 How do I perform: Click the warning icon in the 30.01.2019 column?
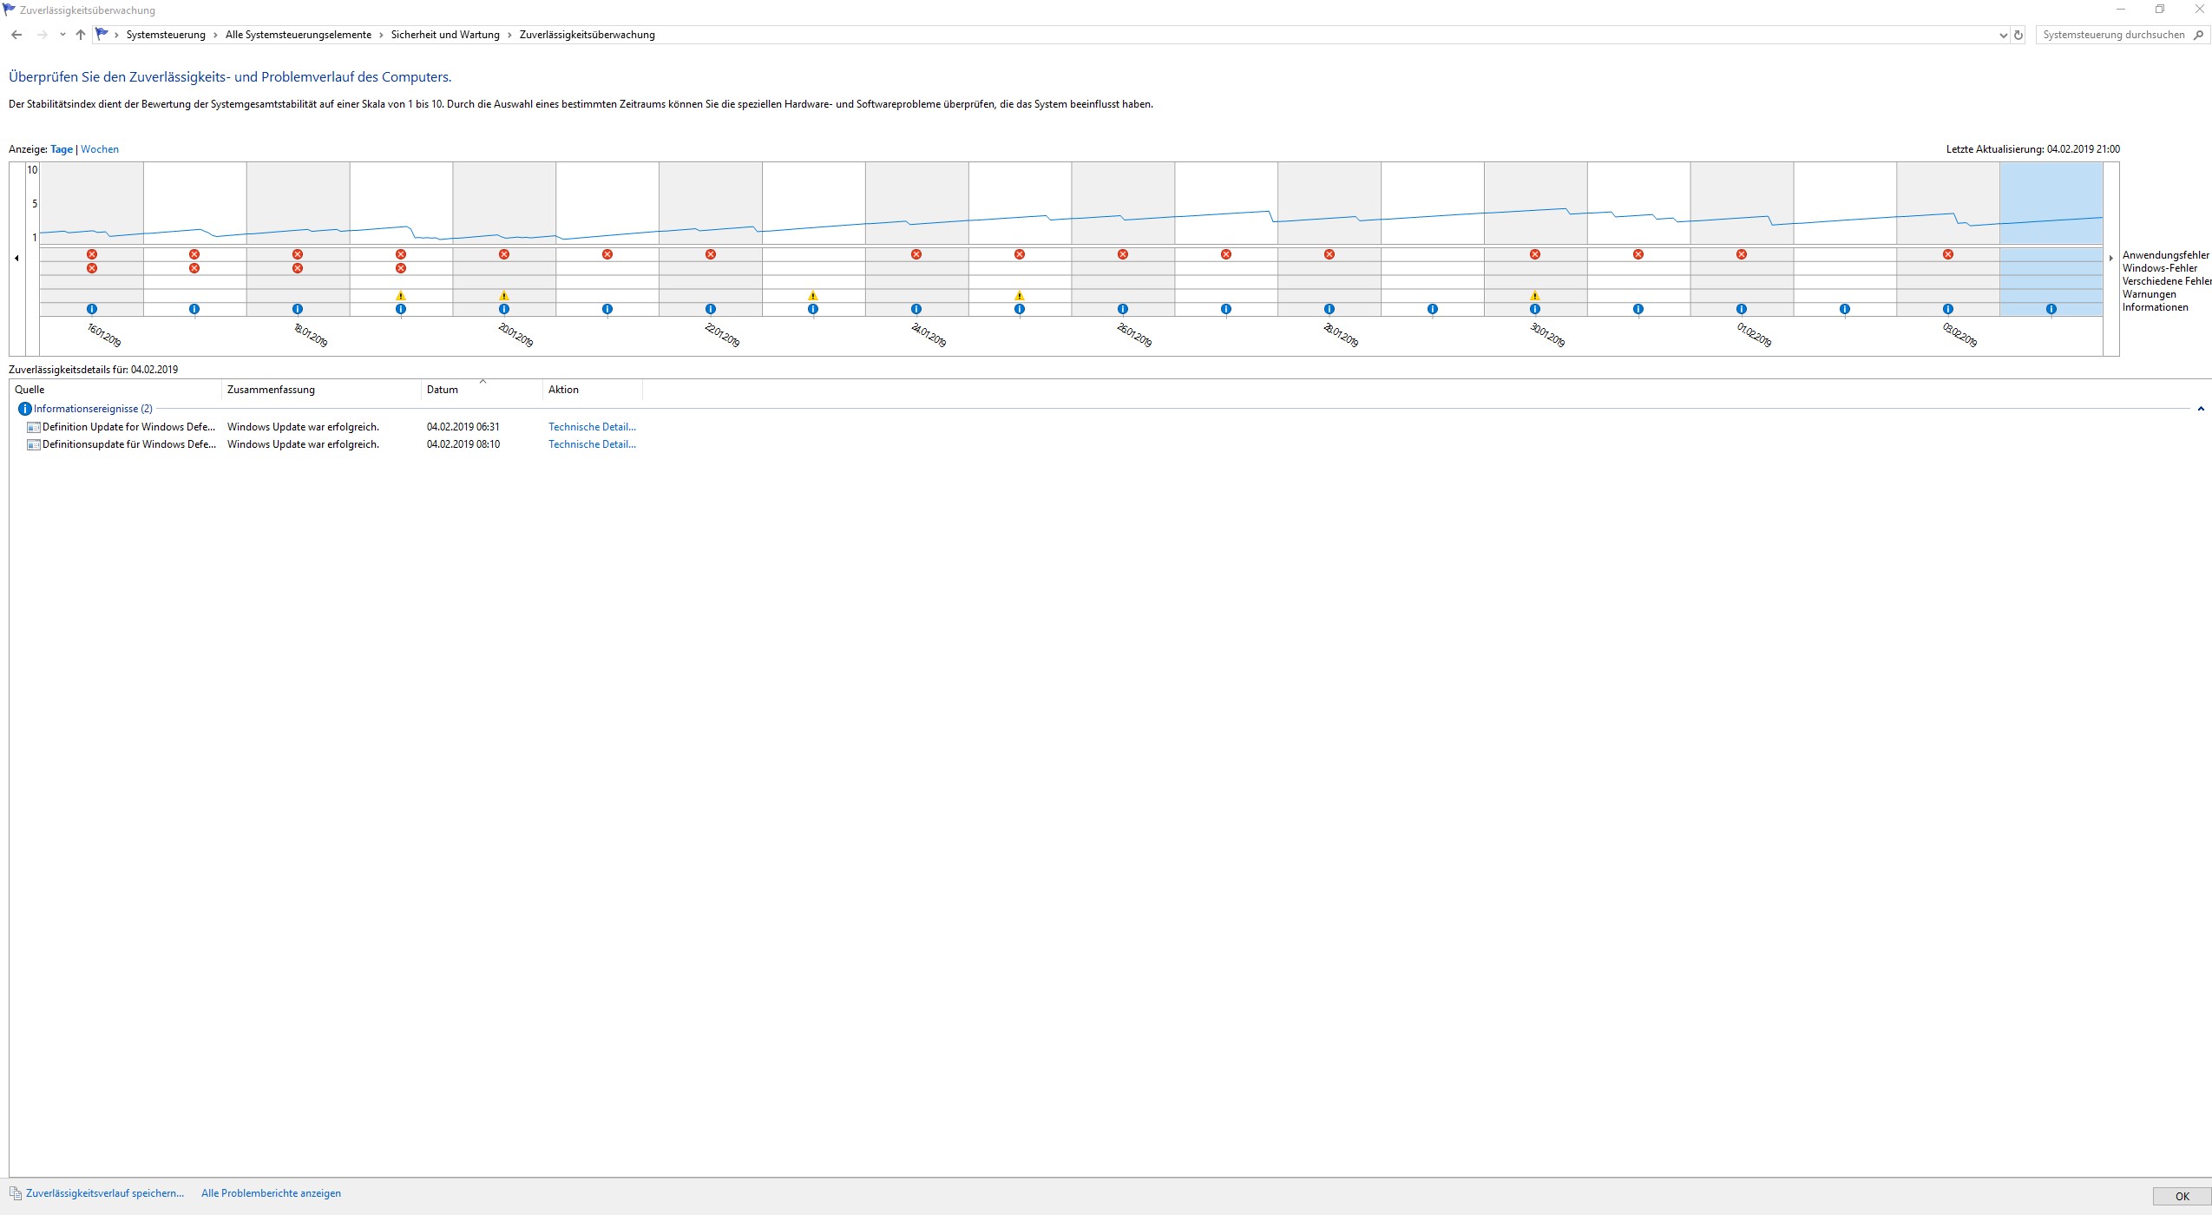pos(1535,296)
